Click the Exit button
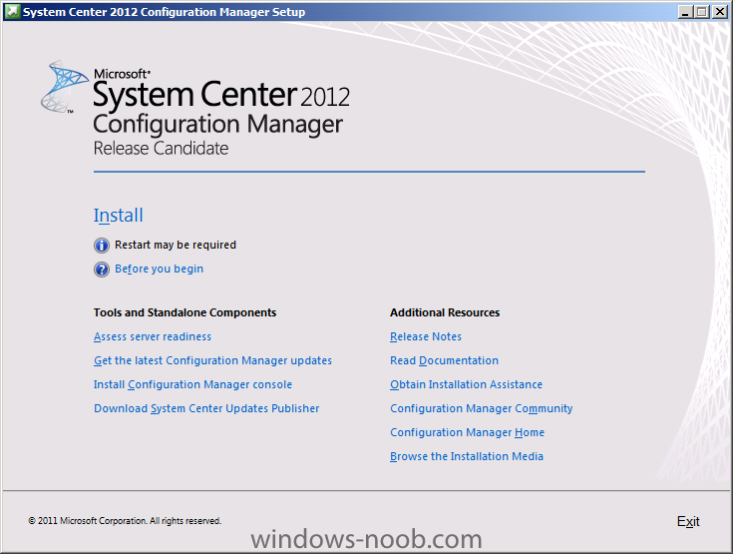This screenshot has width=733, height=554. 688,521
